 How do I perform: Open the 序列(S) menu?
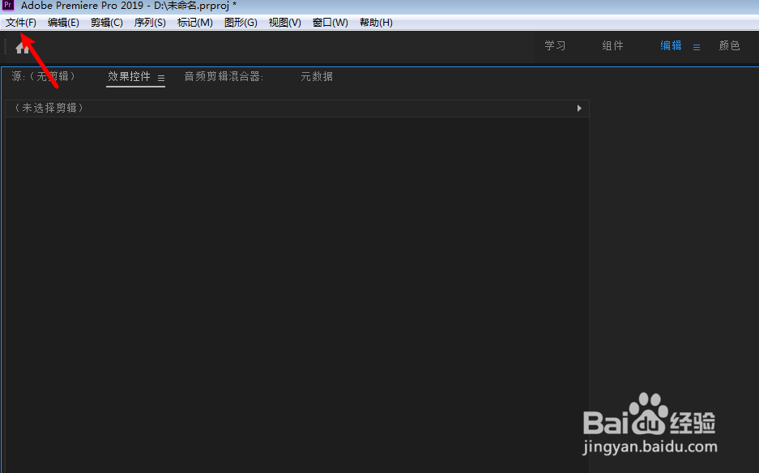click(x=150, y=23)
